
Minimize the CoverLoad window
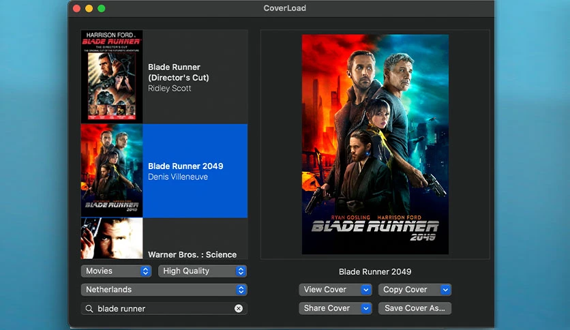pyautogui.click(x=89, y=8)
